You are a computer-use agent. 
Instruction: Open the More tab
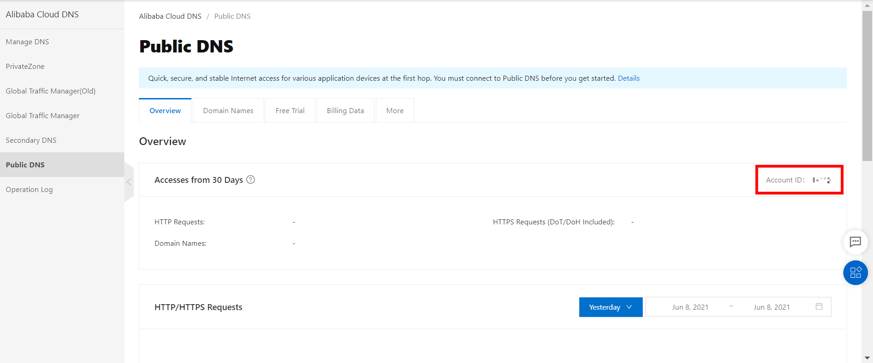pos(395,110)
